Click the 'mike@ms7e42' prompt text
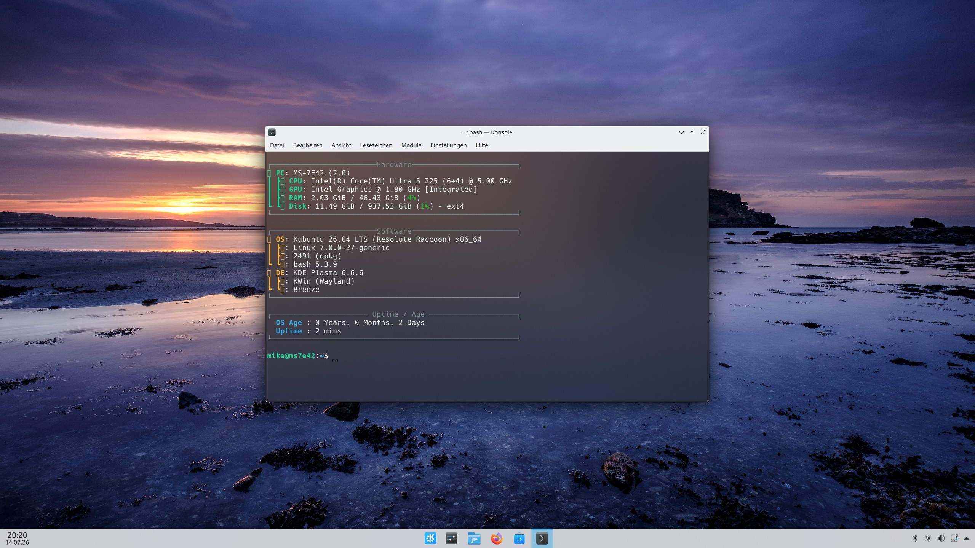 click(291, 355)
